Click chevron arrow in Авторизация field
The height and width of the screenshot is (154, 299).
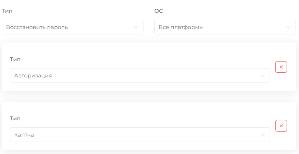point(263,76)
